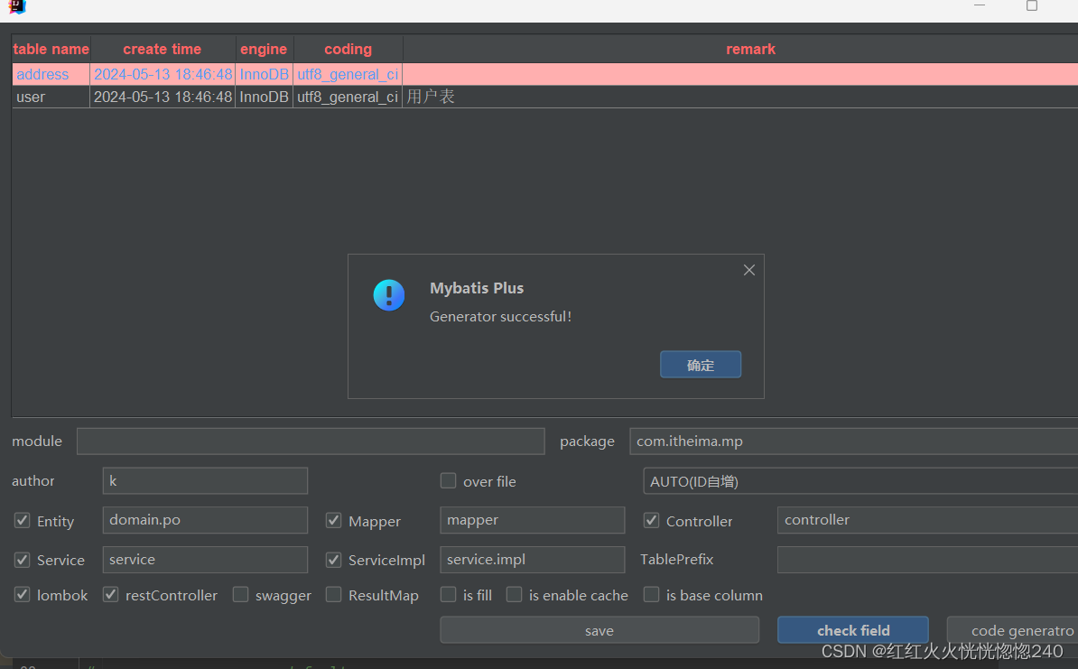Click the 确定 confirm button

pos(701,365)
